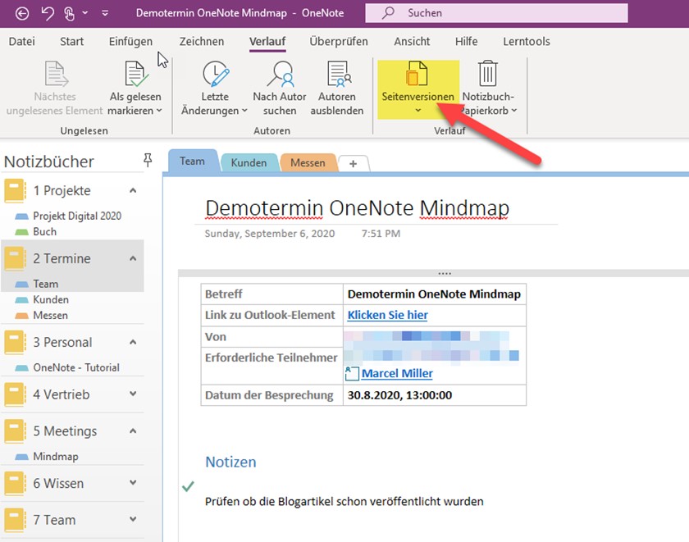Select the Team section tab

192,162
